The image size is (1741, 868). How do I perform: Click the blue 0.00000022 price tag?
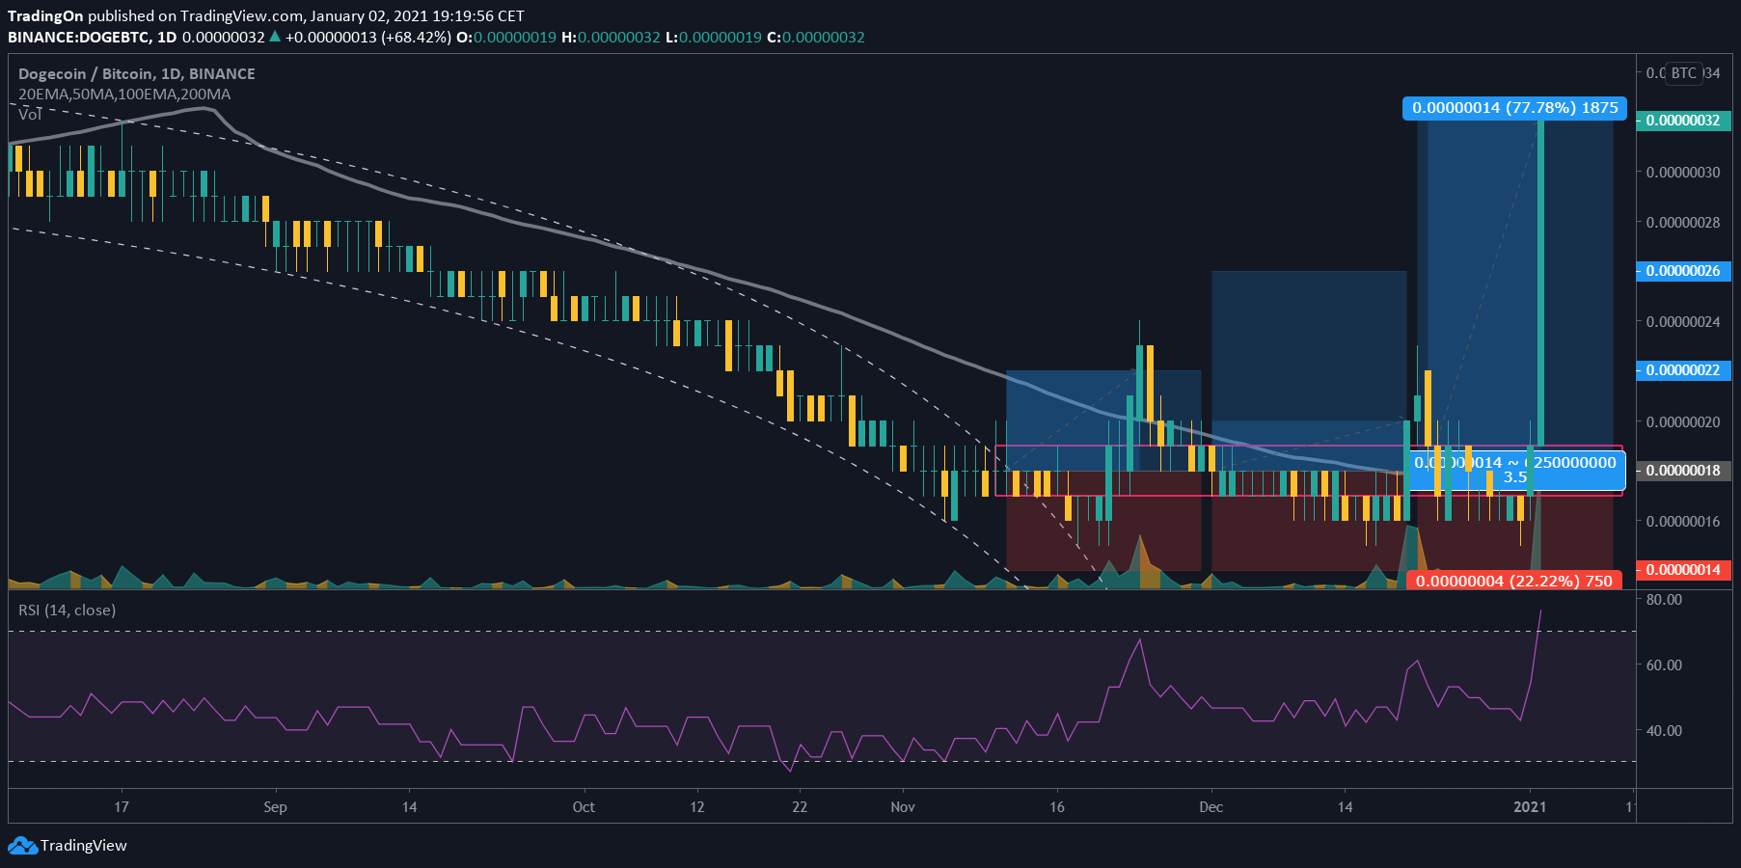pyautogui.click(x=1683, y=370)
